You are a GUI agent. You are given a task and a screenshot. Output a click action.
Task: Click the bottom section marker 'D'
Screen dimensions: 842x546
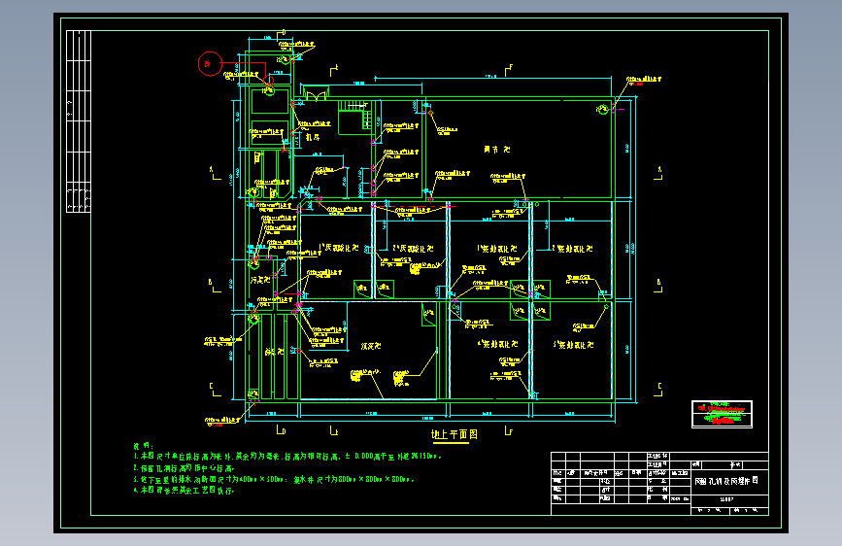tap(281, 430)
